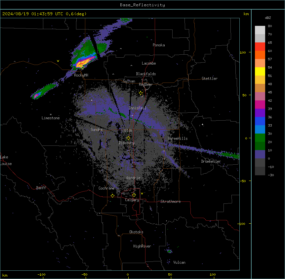Click the km unit label at bottom left

5,275
